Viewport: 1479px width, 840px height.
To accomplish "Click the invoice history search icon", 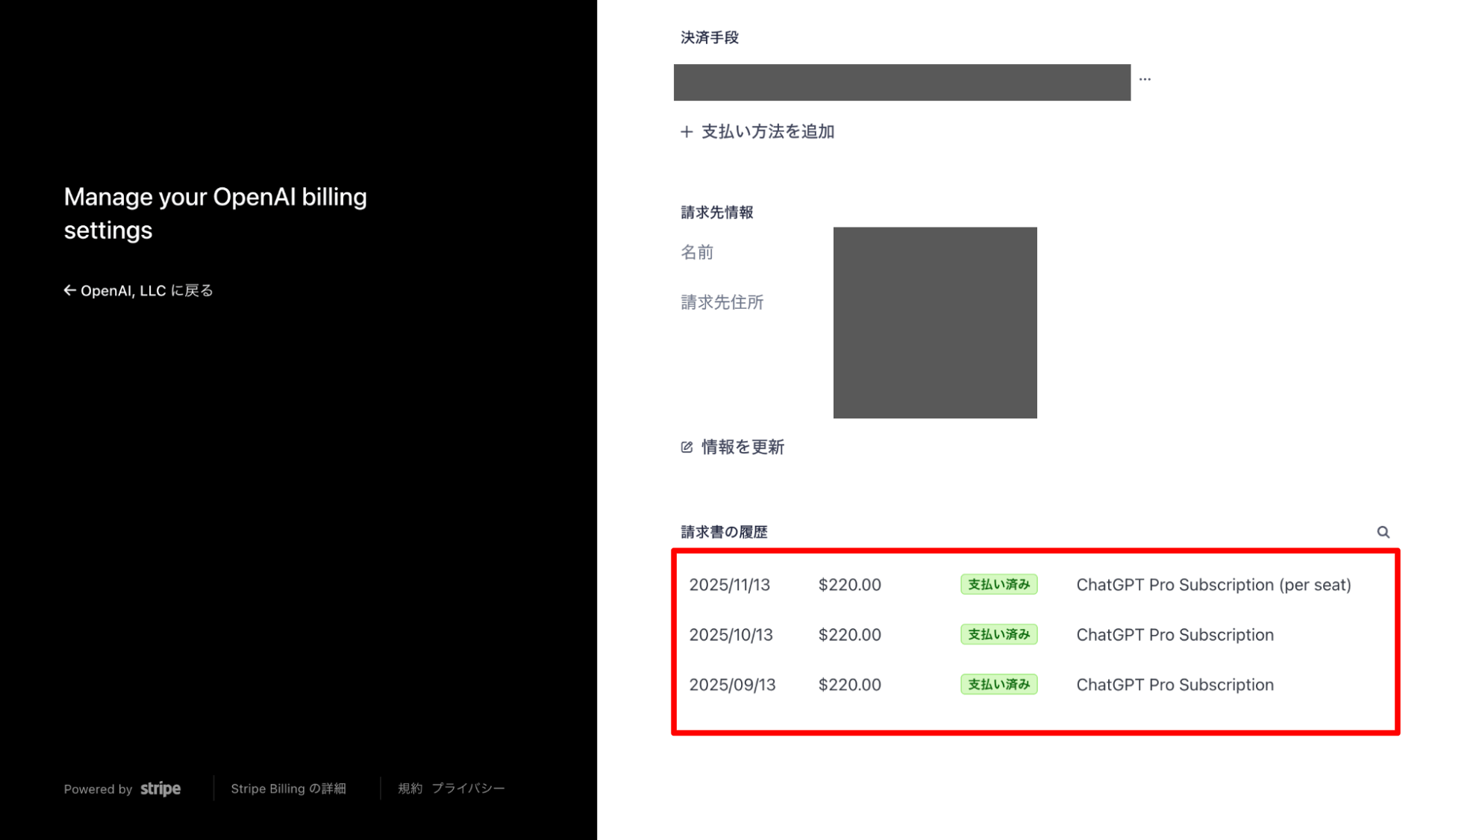I will (x=1383, y=532).
